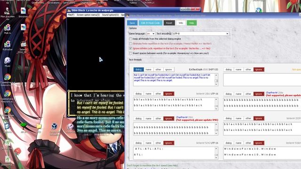The height and width of the screenshot is (169, 301).
Task: Set ATL: thread to name
Action: [x=149, y=143]
